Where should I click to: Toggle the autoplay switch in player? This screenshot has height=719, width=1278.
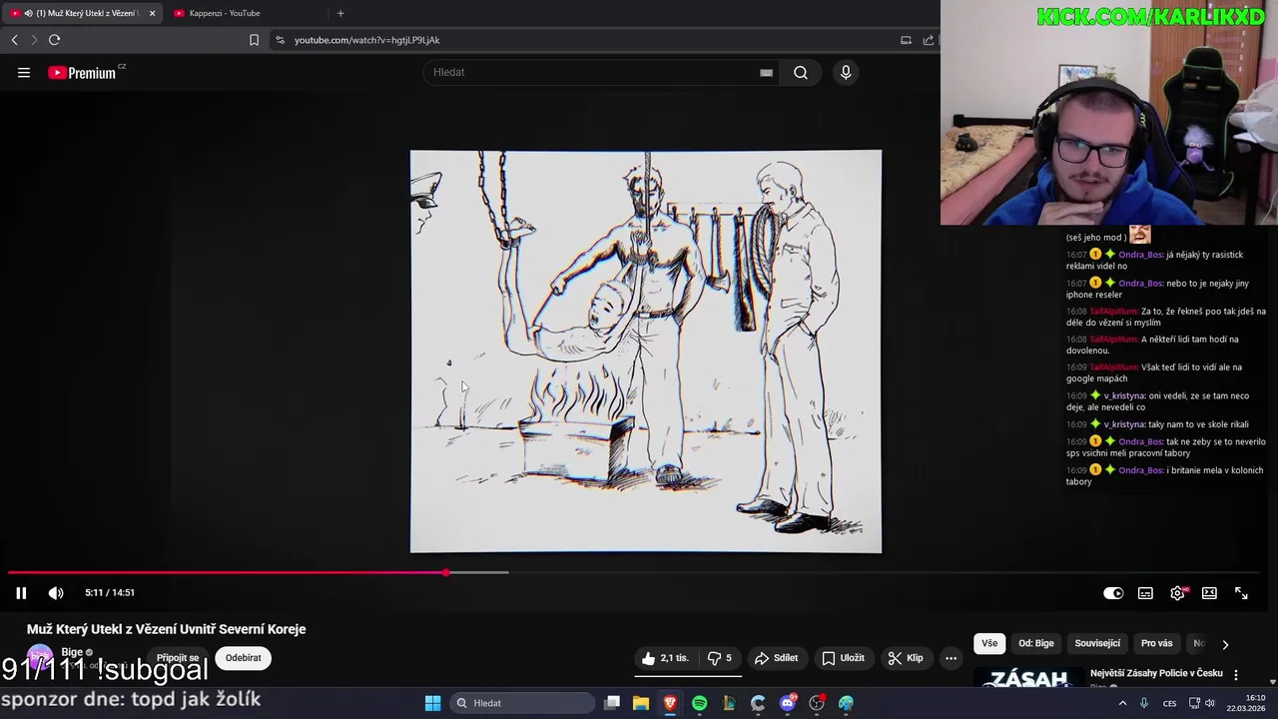(1113, 593)
